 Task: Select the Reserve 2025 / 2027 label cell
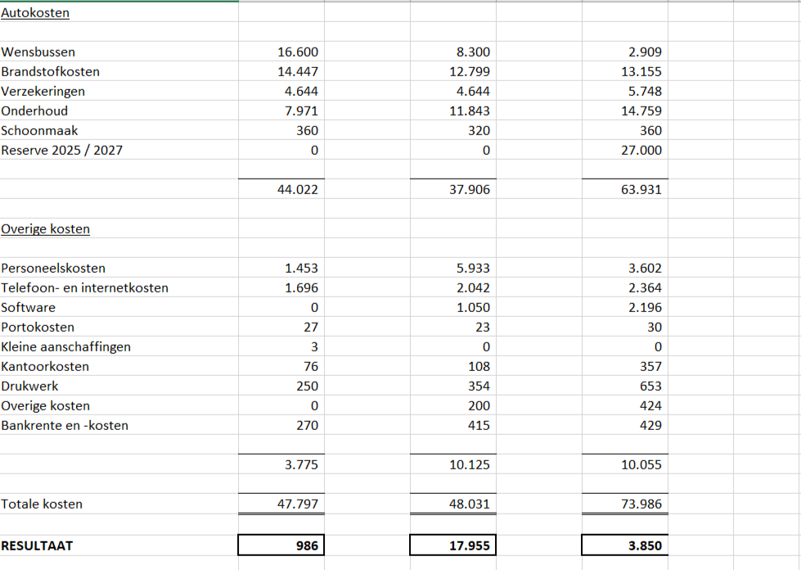(x=62, y=151)
